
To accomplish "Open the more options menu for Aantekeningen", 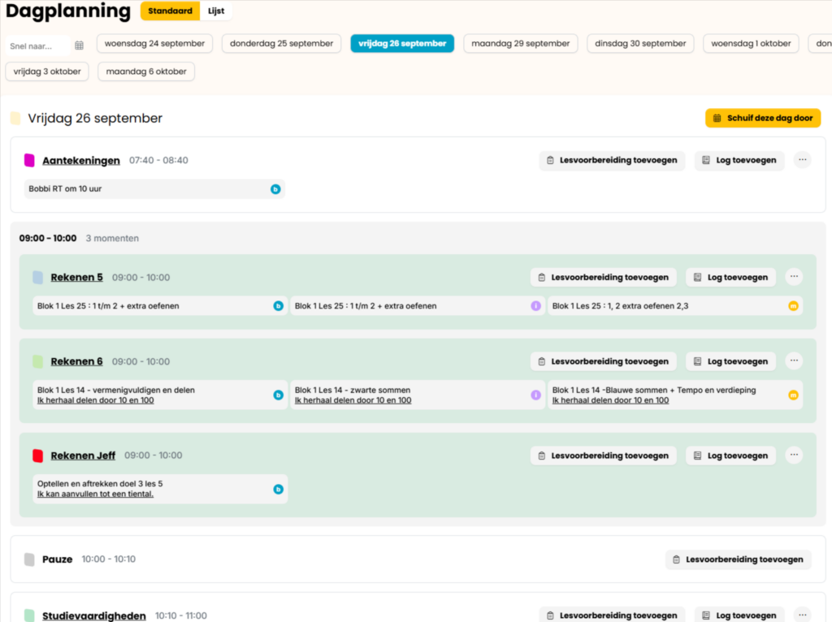I will [803, 160].
